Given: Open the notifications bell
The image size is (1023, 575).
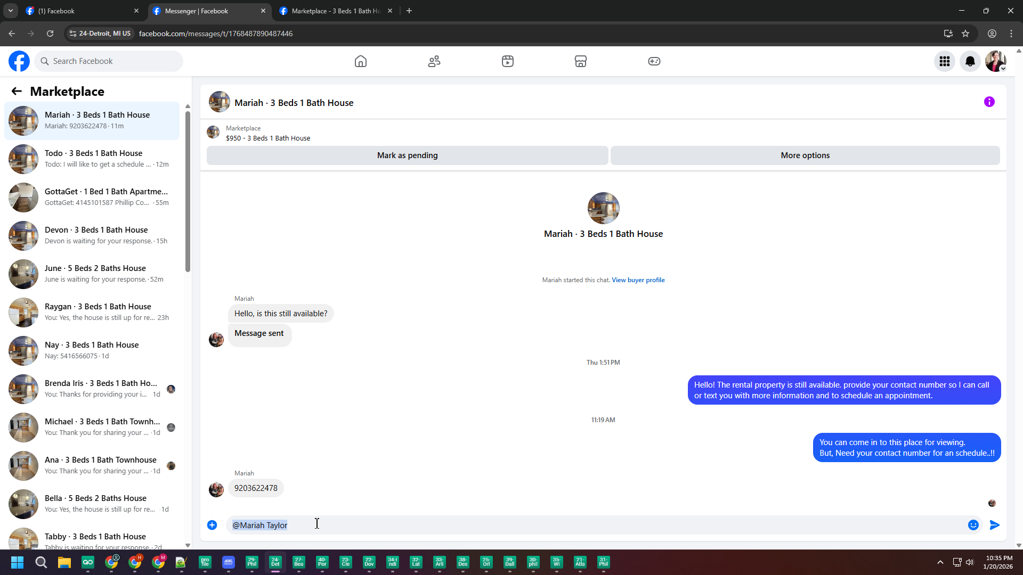Looking at the screenshot, I should click(x=970, y=61).
